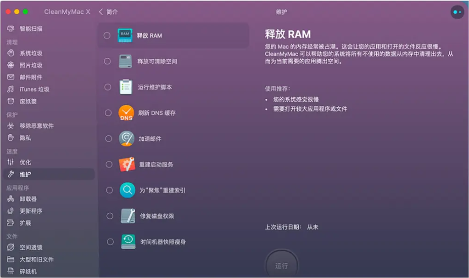The width and height of the screenshot is (469, 278).
Task: Open 照片垃圾 module
Action: (25, 65)
